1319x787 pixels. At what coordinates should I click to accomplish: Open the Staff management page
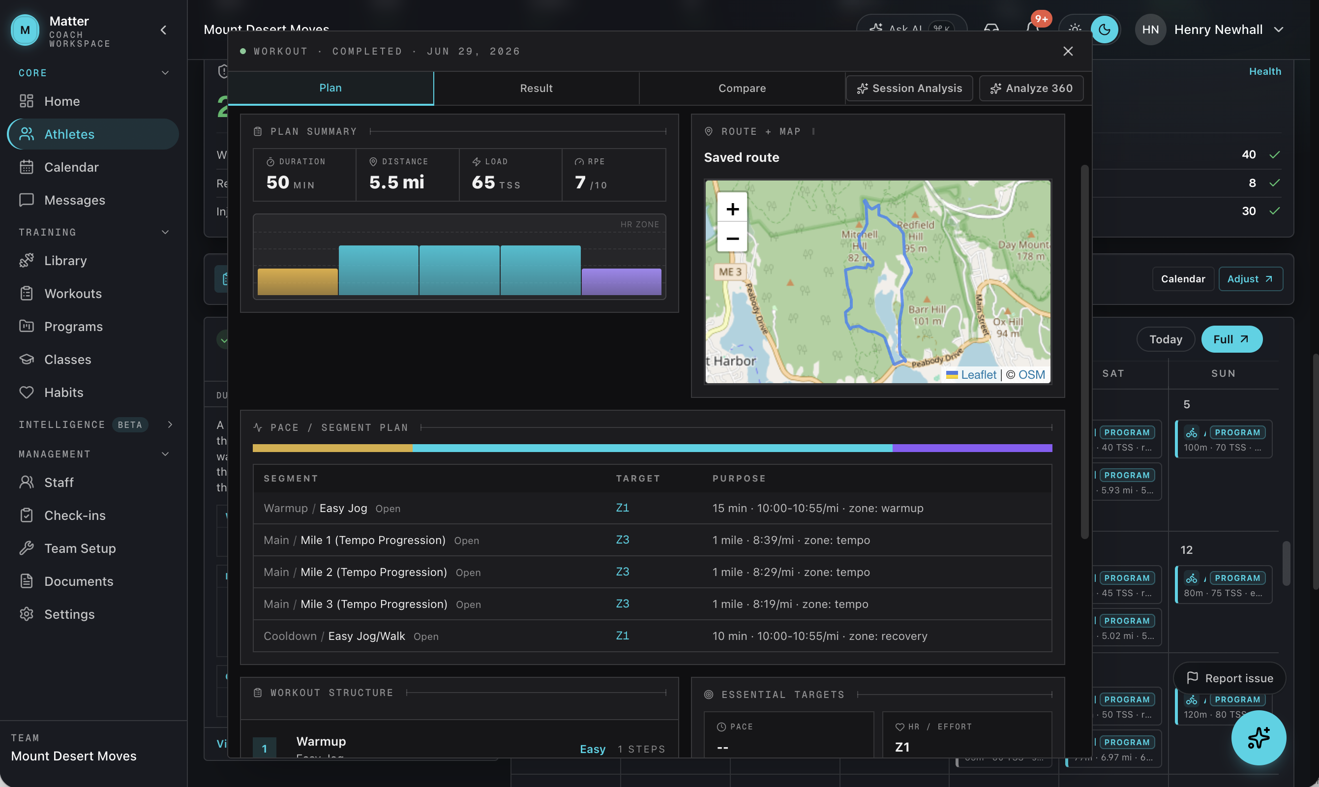(93, 482)
